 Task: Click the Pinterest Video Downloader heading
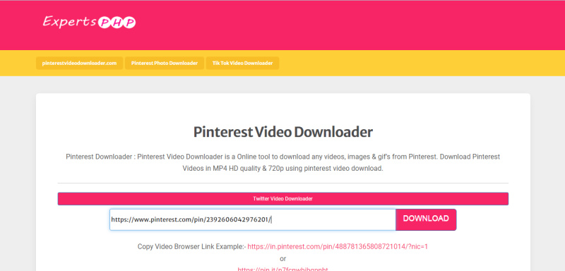click(283, 132)
